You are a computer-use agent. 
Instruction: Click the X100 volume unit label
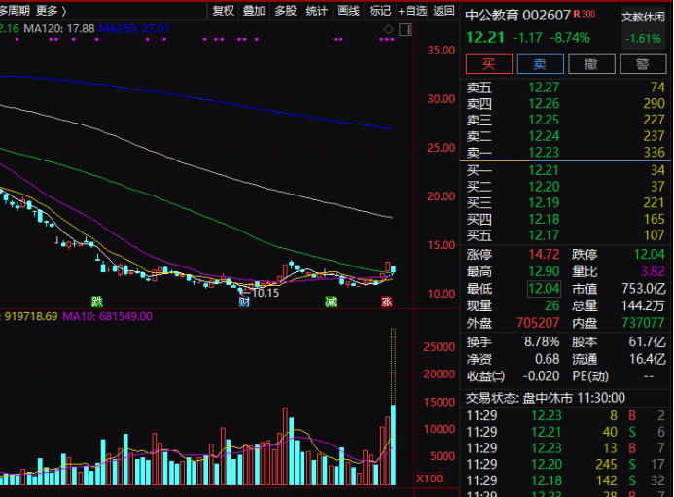tap(429, 479)
